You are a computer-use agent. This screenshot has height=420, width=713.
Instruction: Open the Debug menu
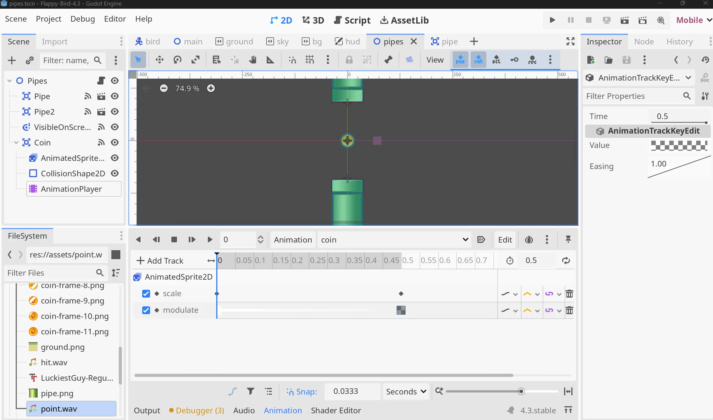pos(83,19)
